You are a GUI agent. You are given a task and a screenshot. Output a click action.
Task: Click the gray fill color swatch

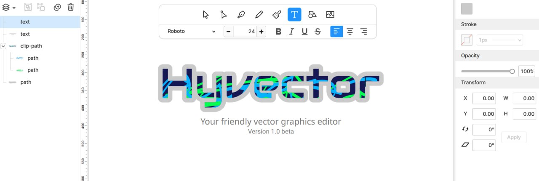[467, 8]
